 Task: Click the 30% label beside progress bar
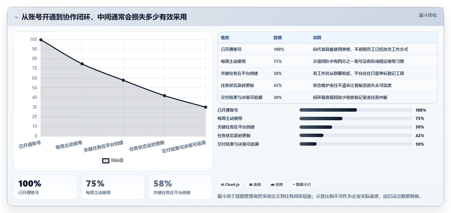point(420,144)
